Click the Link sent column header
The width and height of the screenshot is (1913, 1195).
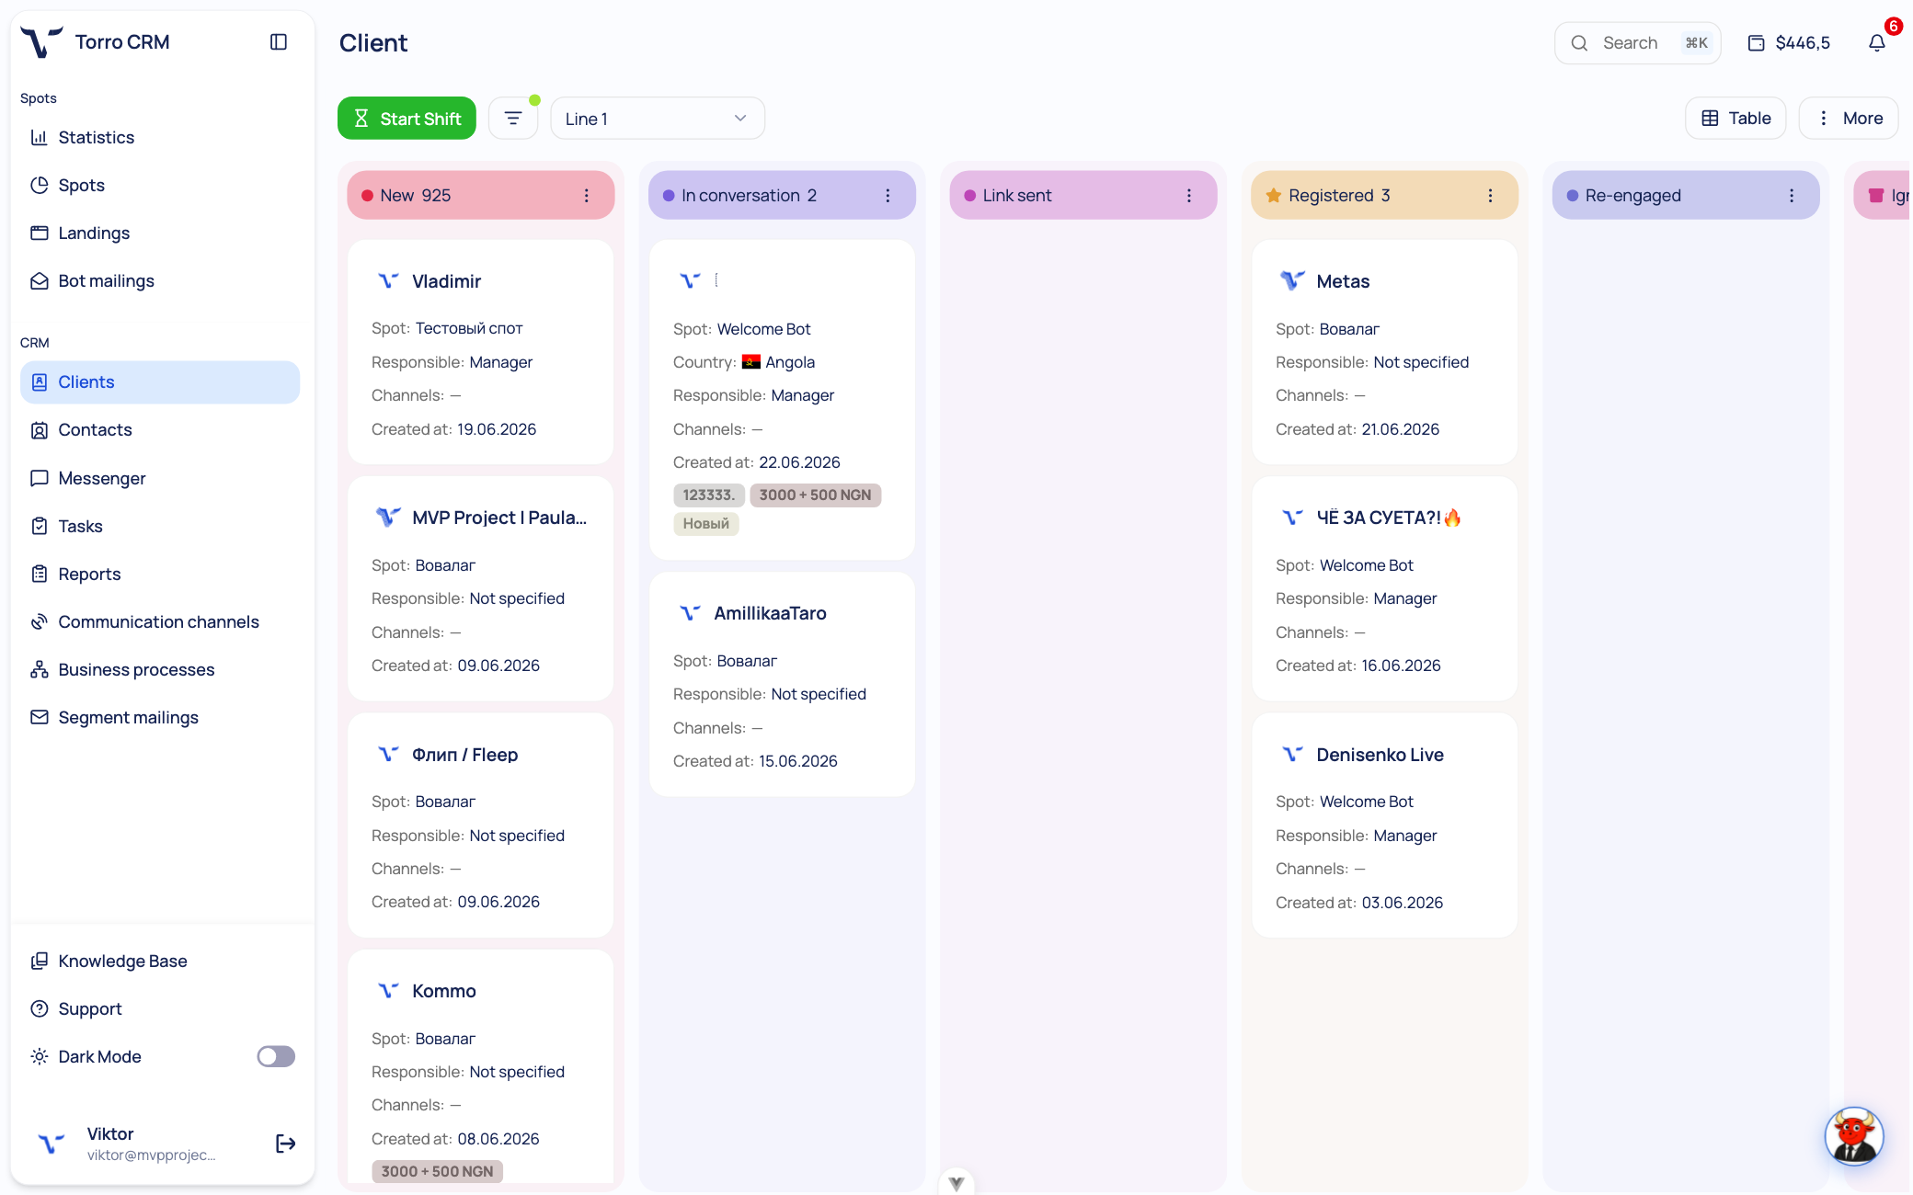tap(1083, 196)
